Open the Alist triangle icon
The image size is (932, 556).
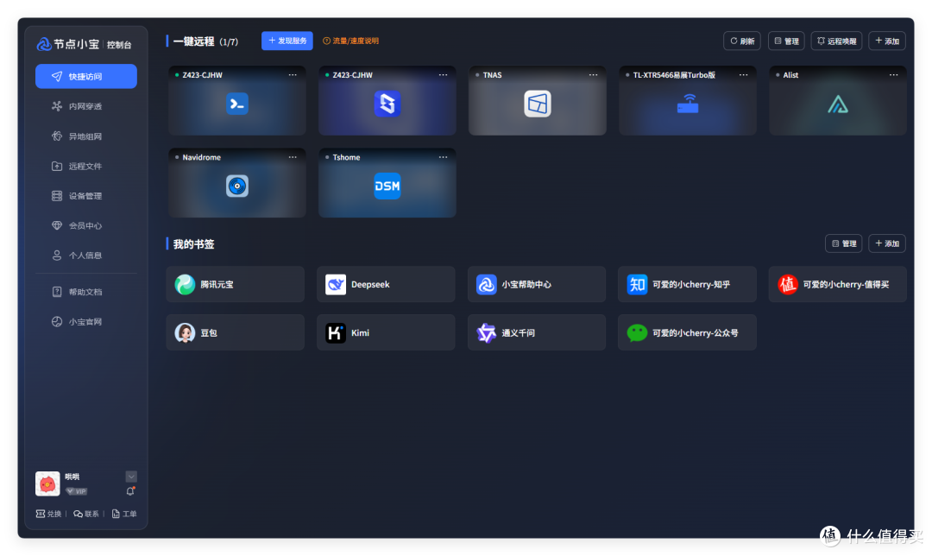coord(838,104)
